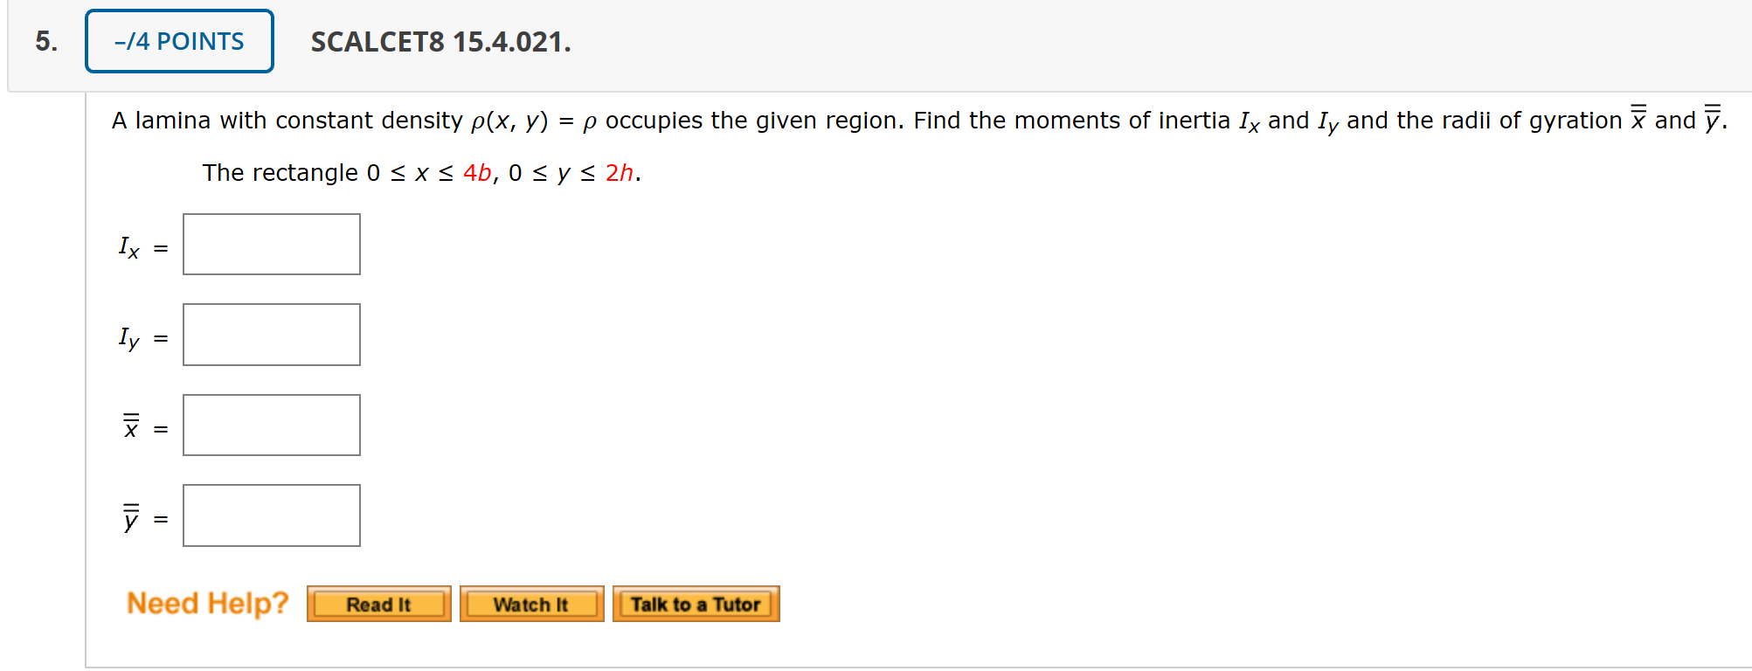Image resolution: width=1752 pixels, height=671 pixels.
Task: Click the Need Help? label
Action: [207, 602]
